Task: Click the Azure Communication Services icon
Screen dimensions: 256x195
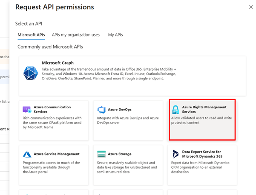Action: (x=27, y=110)
